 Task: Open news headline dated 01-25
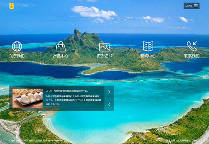point(67,91)
